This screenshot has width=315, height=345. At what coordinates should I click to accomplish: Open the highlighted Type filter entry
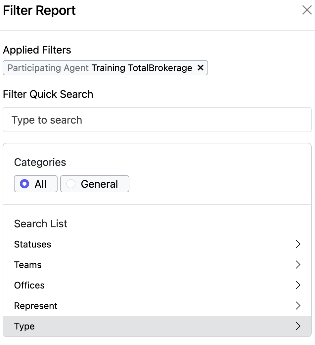pyautogui.click(x=157, y=326)
